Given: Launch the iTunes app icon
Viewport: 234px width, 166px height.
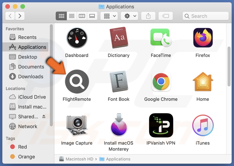Looking at the screenshot, I should (203, 125).
